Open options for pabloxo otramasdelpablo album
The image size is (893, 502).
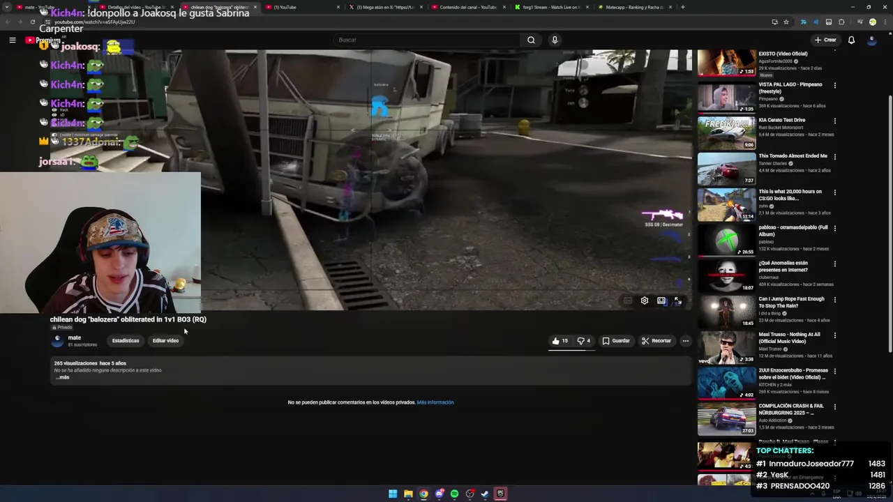(x=834, y=228)
